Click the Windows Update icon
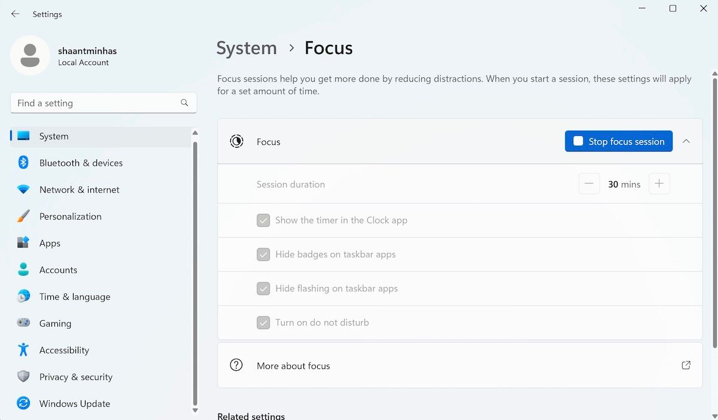Screen dimensions: 718x420 pyautogui.click(x=23, y=403)
